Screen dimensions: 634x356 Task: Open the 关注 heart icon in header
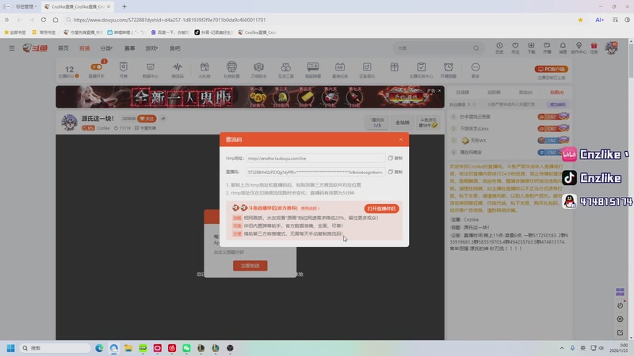point(515,47)
